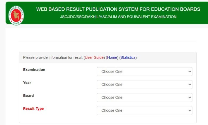Click the Web Based Result Publication System heading
The image size is (208, 125).
tap(118, 9)
